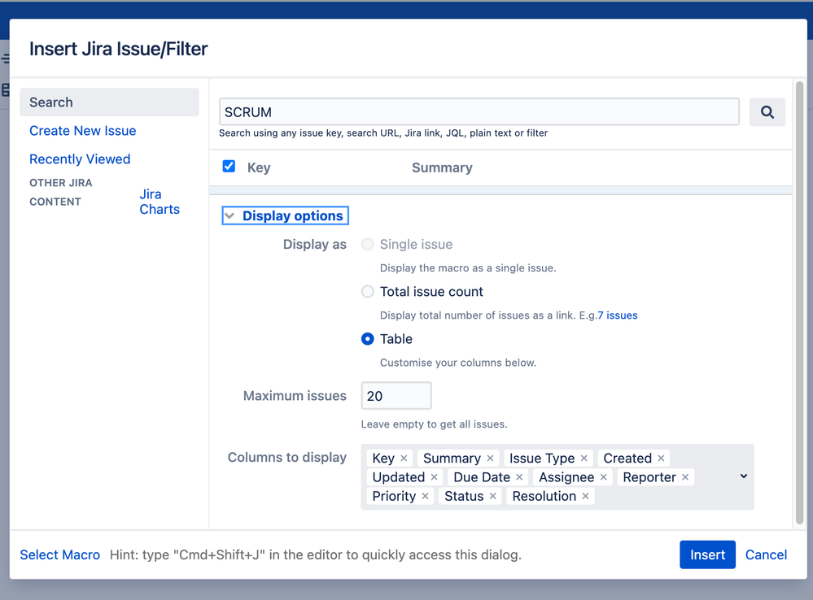Image resolution: width=813 pixels, height=600 pixels.
Task: Select the Single issue radio option
Action: pyautogui.click(x=368, y=244)
